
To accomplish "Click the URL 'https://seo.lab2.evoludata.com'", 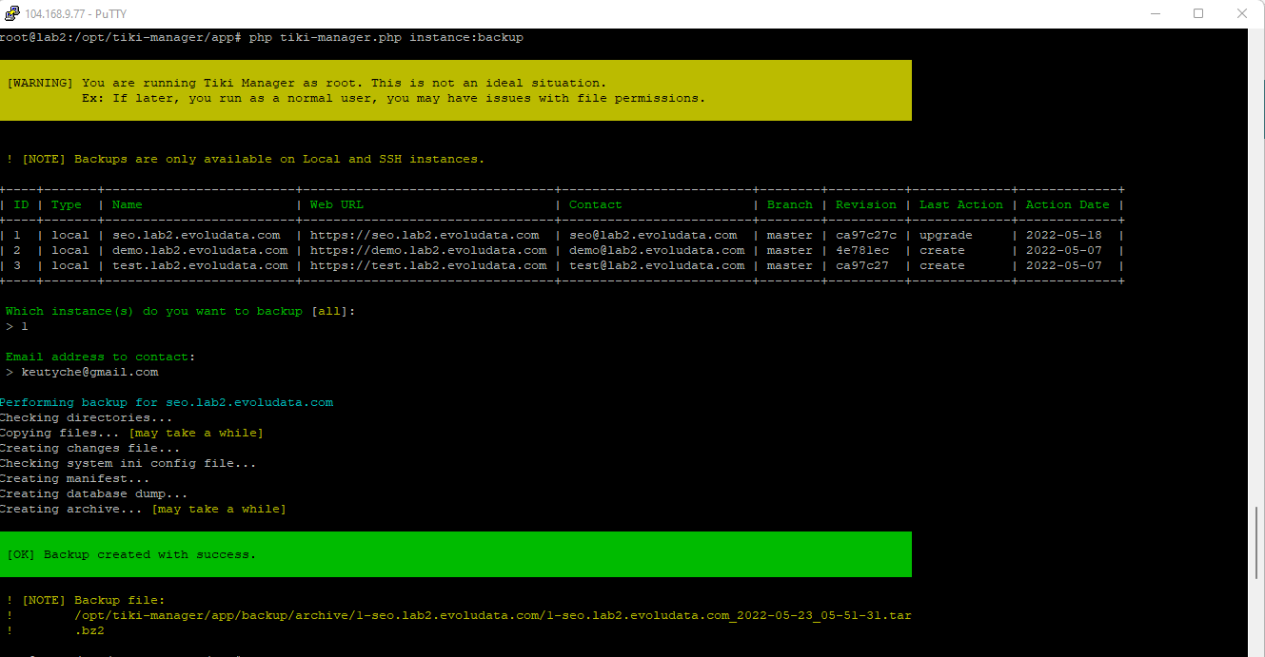I will (425, 235).
